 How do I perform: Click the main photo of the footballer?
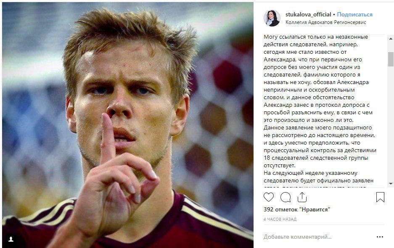(128, 125)
